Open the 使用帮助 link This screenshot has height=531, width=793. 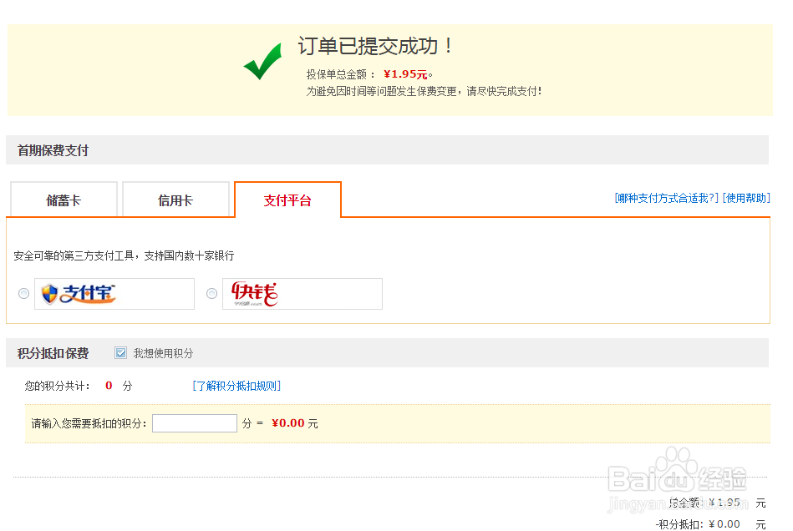pos(747,199)
